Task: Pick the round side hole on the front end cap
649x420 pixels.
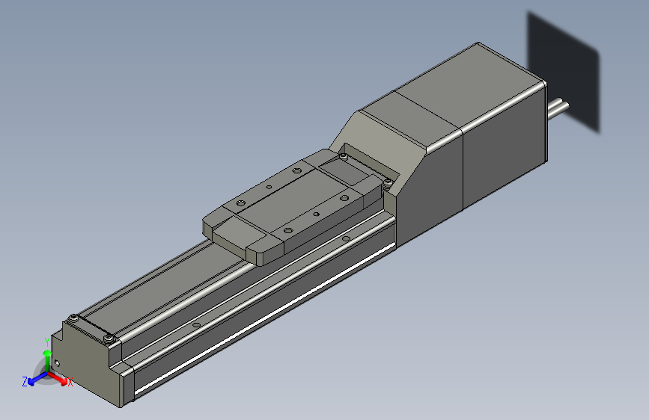Action: coord(57,364)
